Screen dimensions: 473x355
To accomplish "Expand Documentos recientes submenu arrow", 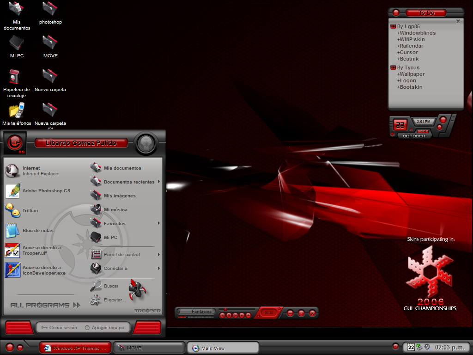I will click(159, 182).
